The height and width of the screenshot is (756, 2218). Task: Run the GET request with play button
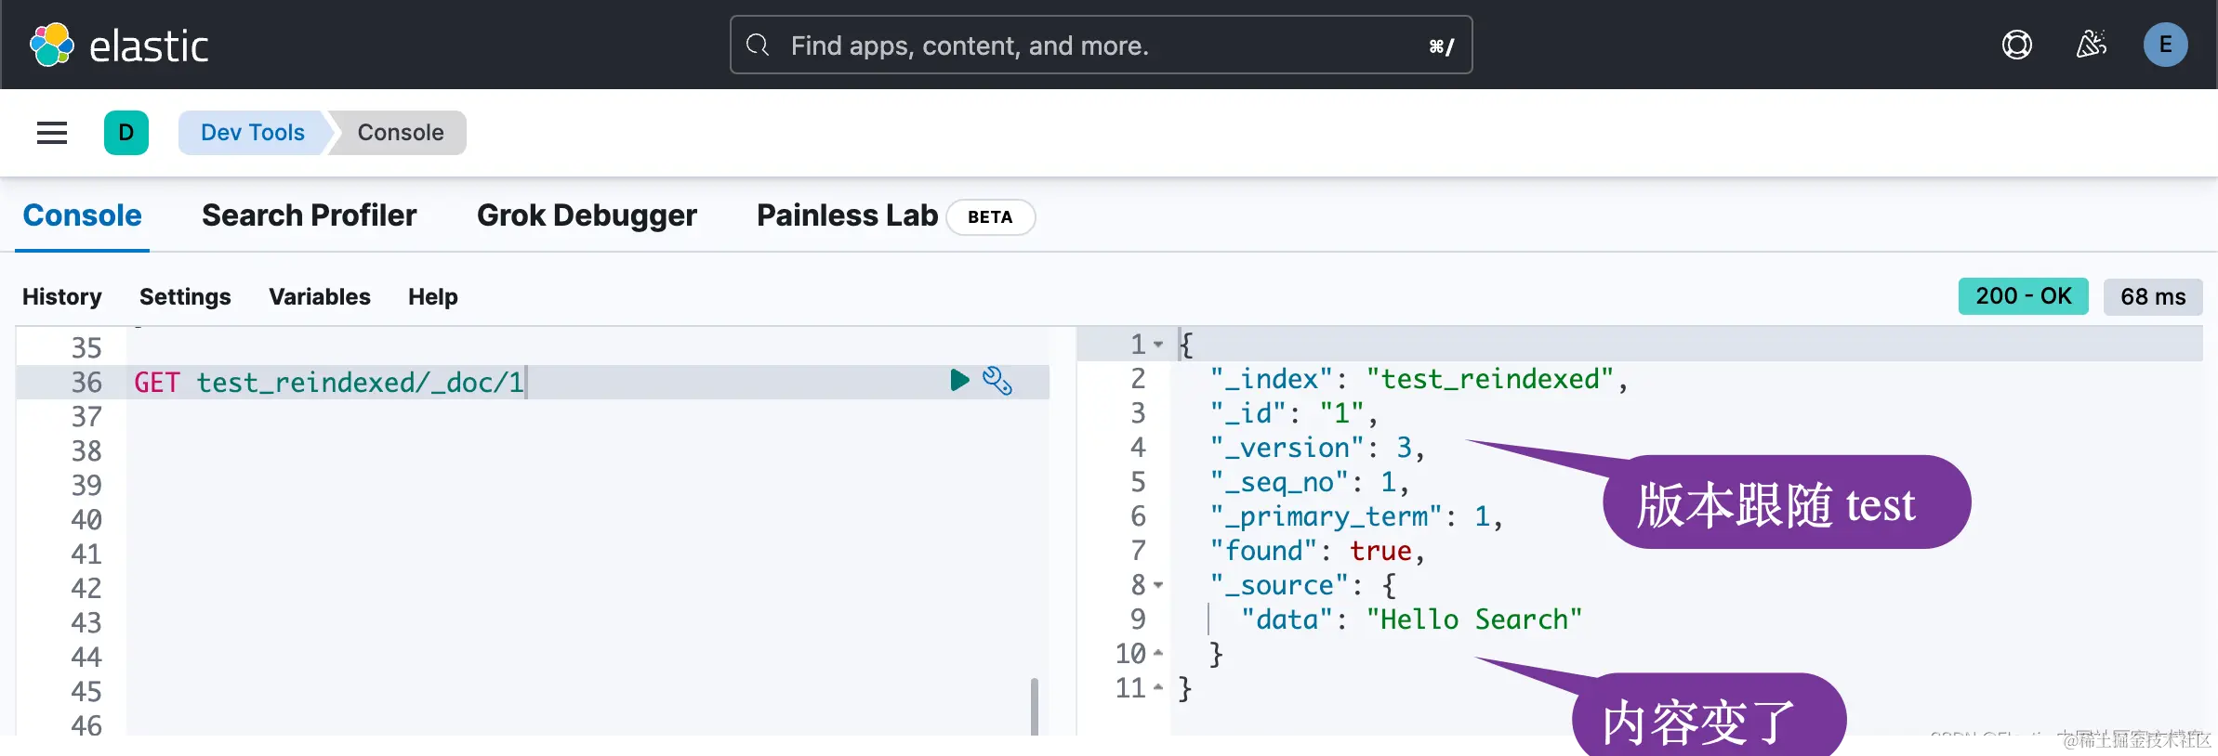(x=959, y=381)
